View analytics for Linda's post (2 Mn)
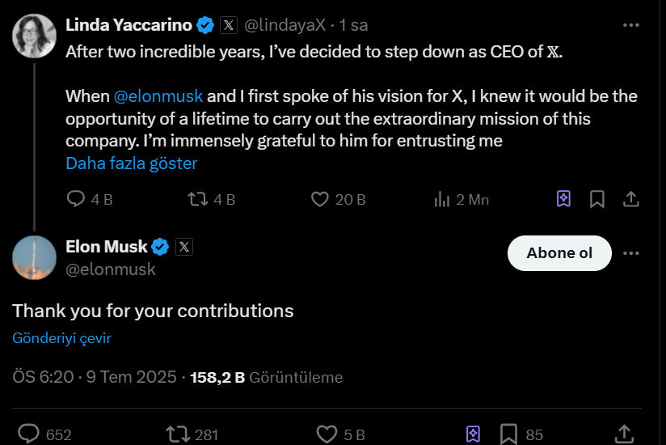This screenshot has width=666, height=445. point(442,199)
